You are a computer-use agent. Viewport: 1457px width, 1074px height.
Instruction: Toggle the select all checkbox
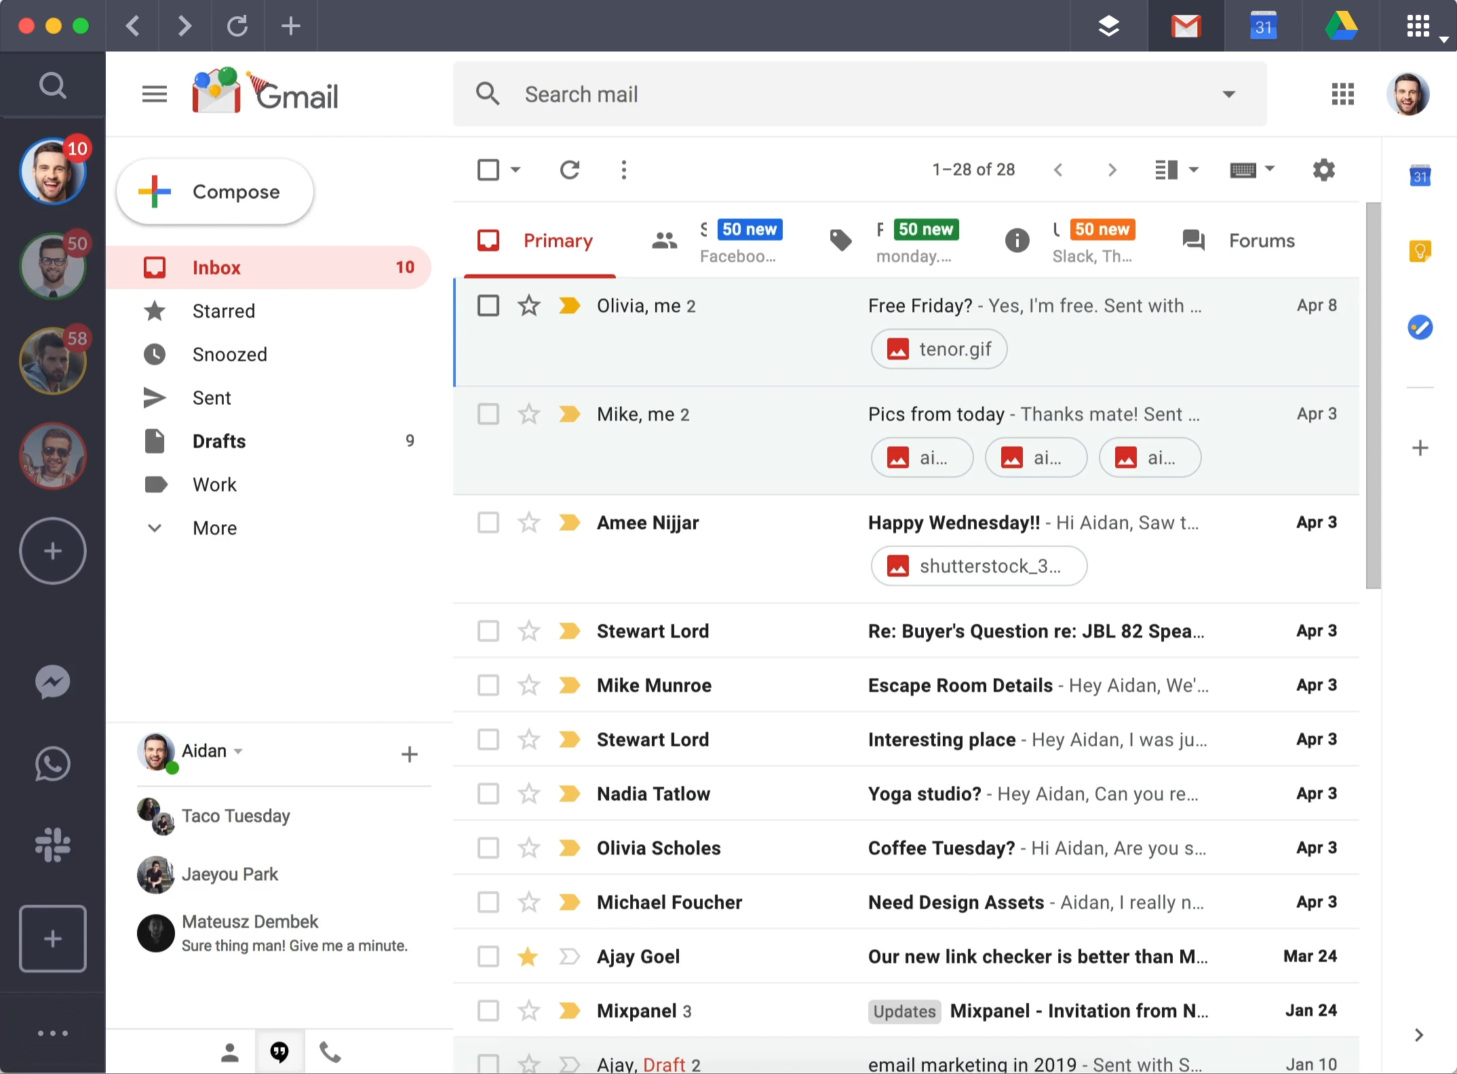coord(488,168)
